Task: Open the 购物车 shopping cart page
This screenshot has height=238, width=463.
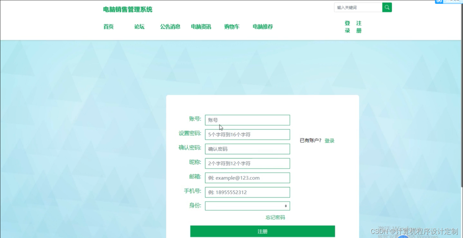Action: coord(231,27)
